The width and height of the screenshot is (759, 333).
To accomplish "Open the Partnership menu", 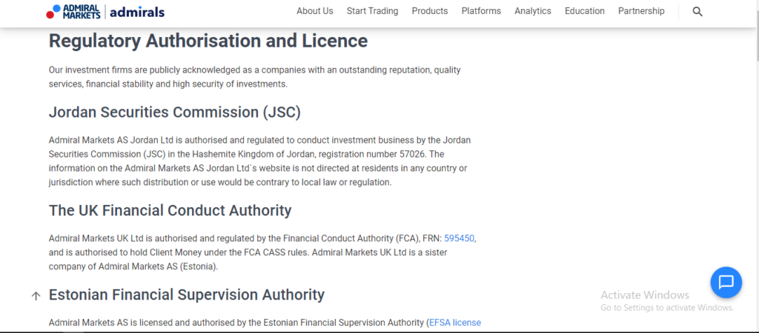I will (641, 11).
